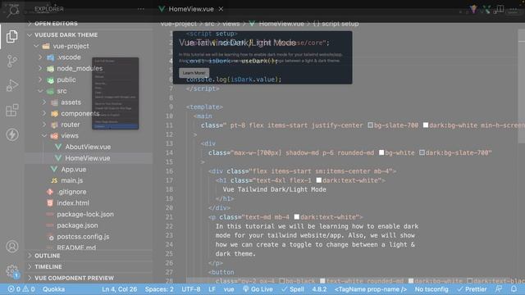Click the vue-project breadcrumb
This screenshot has width=525, height=295.
(179, 24)
